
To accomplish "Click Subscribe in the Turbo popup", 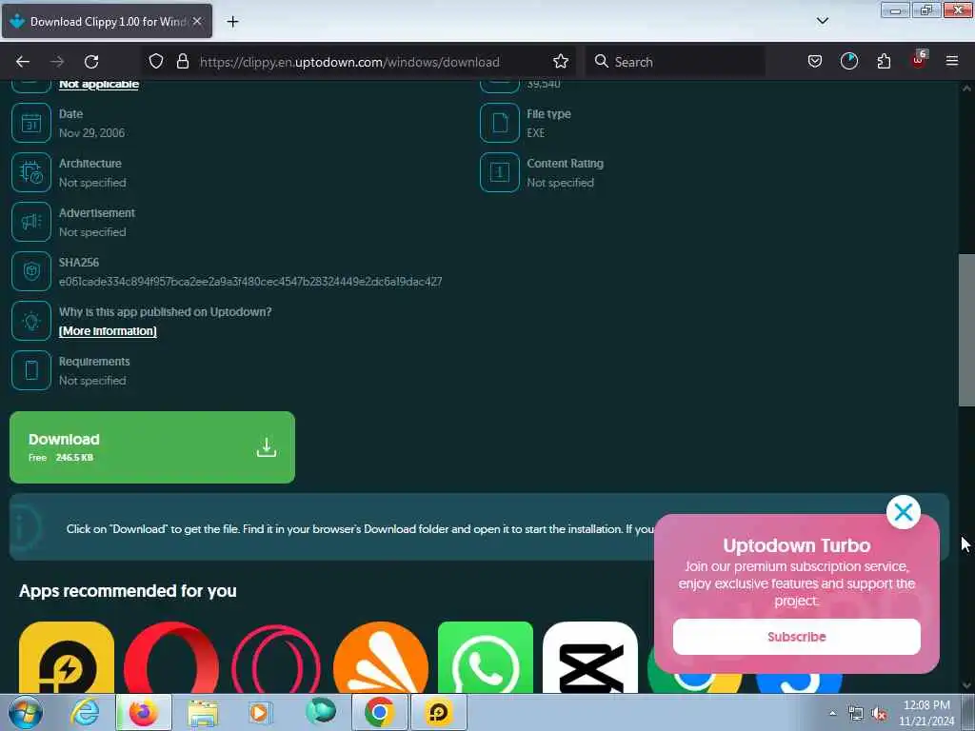I will point(797,637).
